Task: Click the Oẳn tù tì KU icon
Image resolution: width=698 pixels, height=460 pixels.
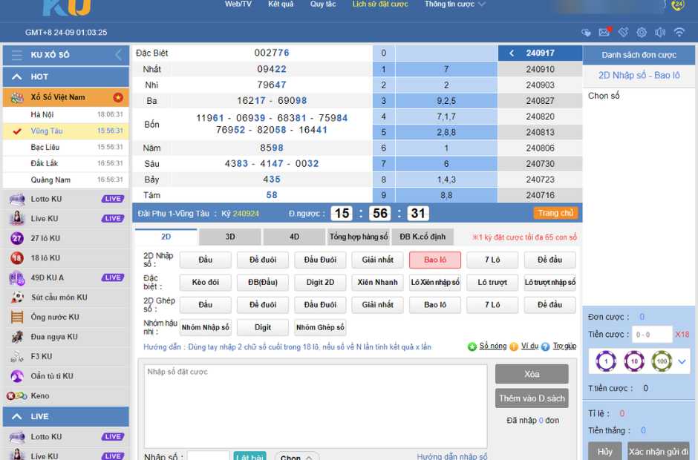Action: click(17, 376)
